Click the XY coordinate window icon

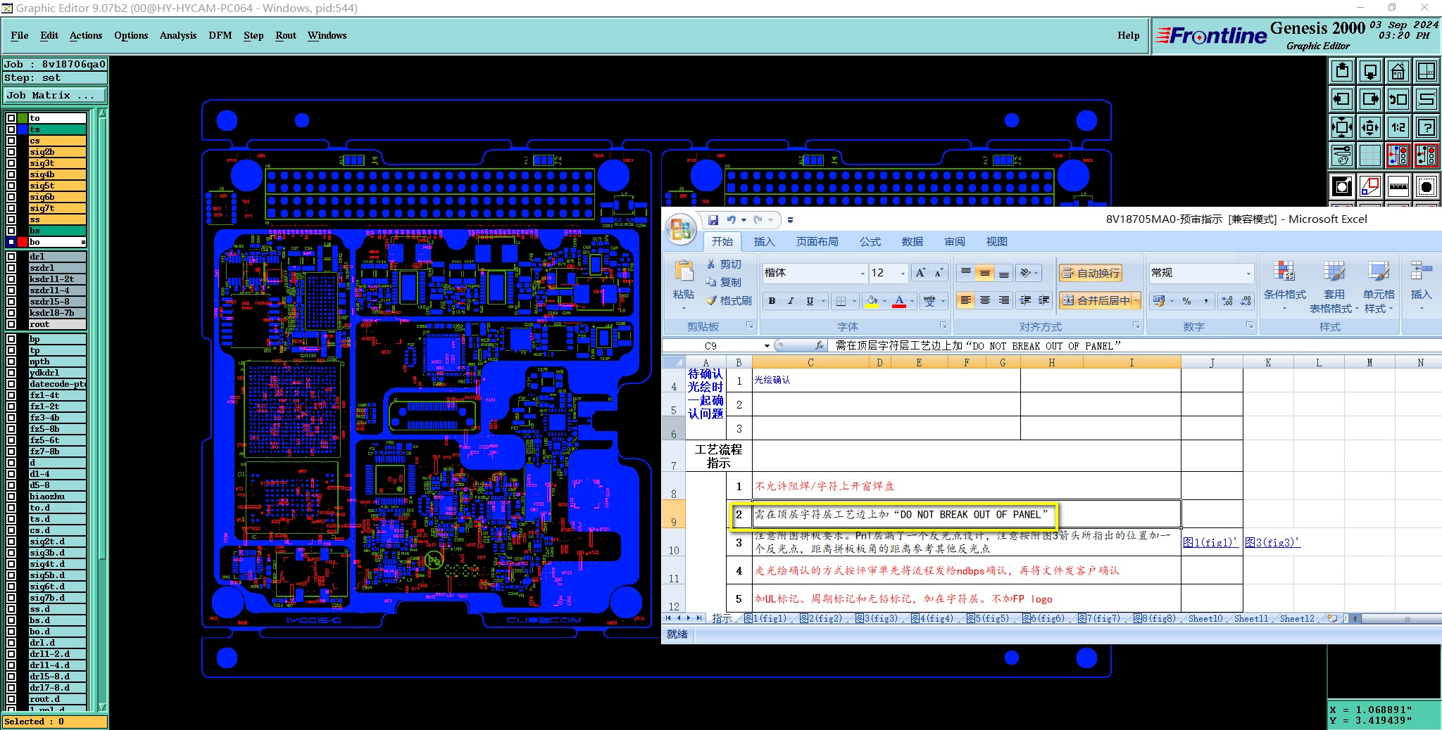click(1427, 71)
